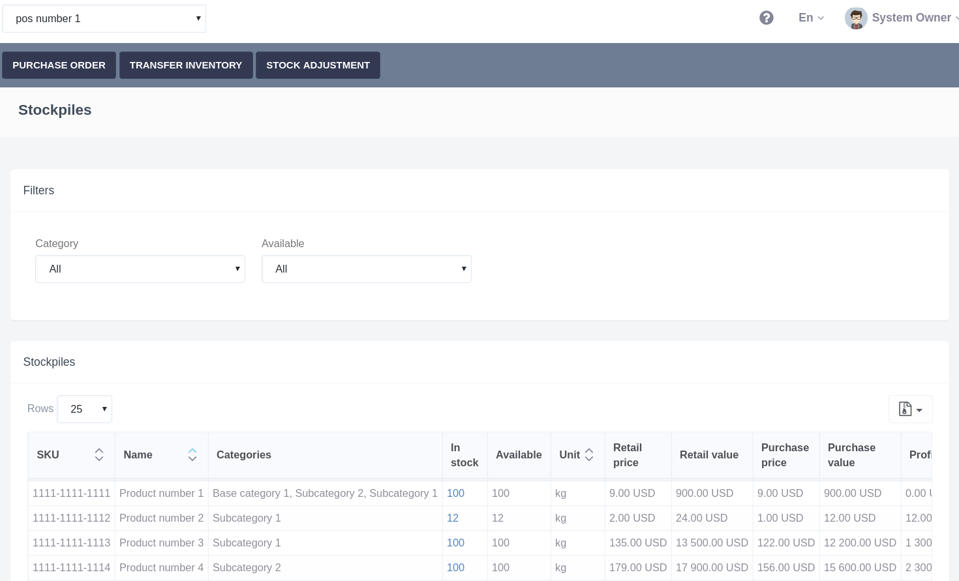Image resolution: width=959 pixels, height=581 pixels.
Task: Change the Rows per page dropdown
Action: pos(85,410)
